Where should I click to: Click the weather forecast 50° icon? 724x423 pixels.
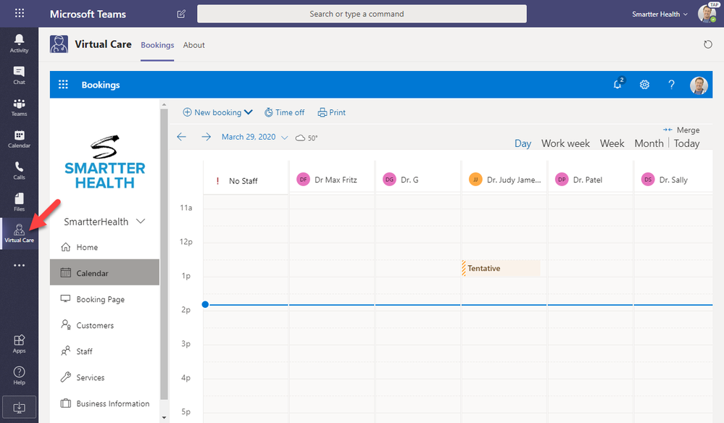pos(306,138)
